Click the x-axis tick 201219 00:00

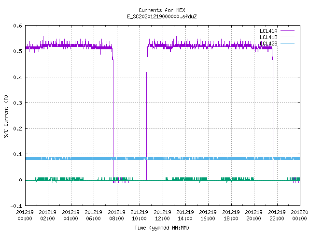tap(25, 215)
